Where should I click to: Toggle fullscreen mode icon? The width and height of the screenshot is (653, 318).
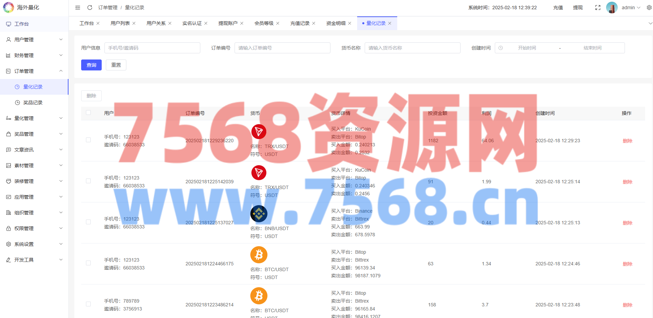pos(598,8)
